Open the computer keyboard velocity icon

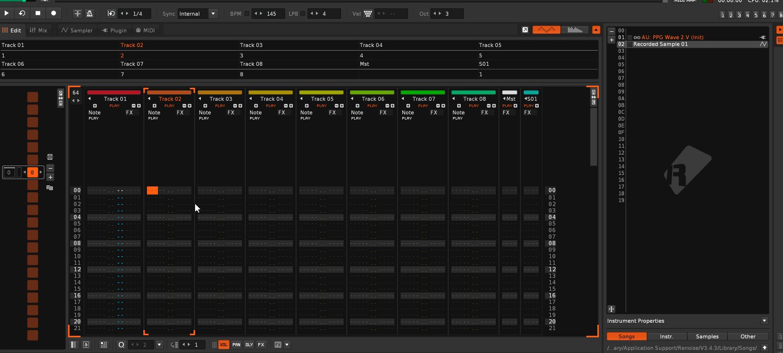[368, 14]
